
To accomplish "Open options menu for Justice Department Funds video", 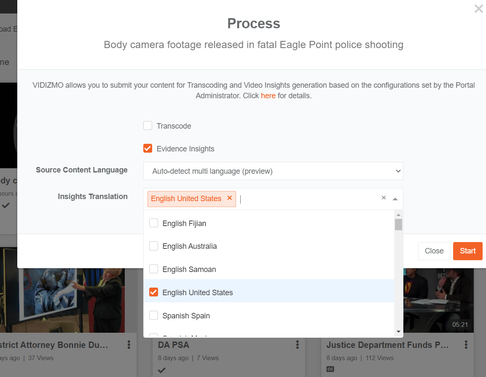I will [466, 345].
